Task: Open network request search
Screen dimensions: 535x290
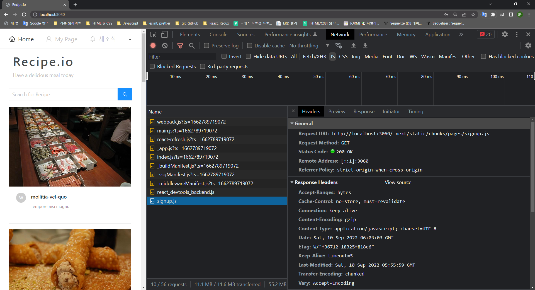Action: tap(192, 45)
